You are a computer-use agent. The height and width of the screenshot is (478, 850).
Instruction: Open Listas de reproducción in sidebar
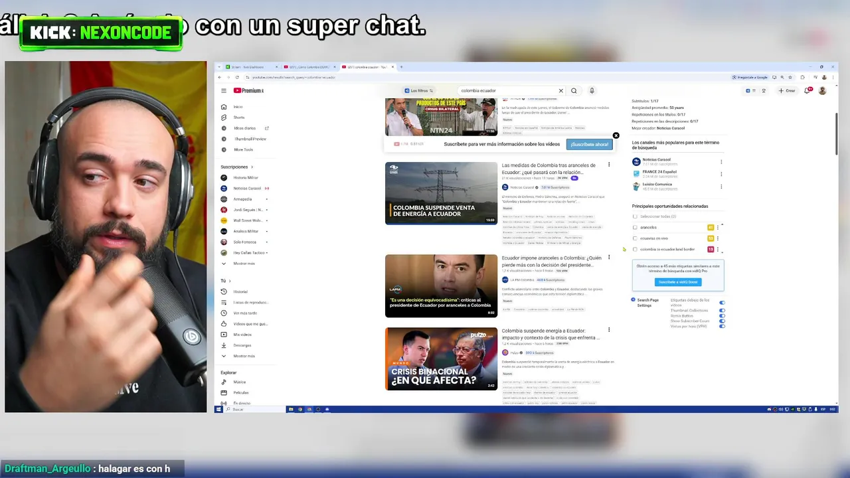(248, 302)
